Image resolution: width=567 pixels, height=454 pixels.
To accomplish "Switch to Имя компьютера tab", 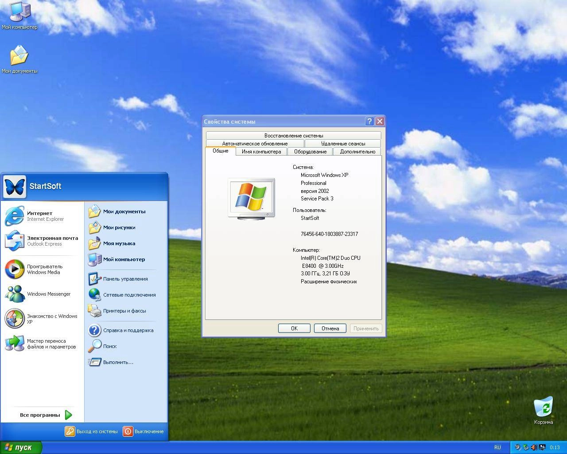I will coord(261,152).
